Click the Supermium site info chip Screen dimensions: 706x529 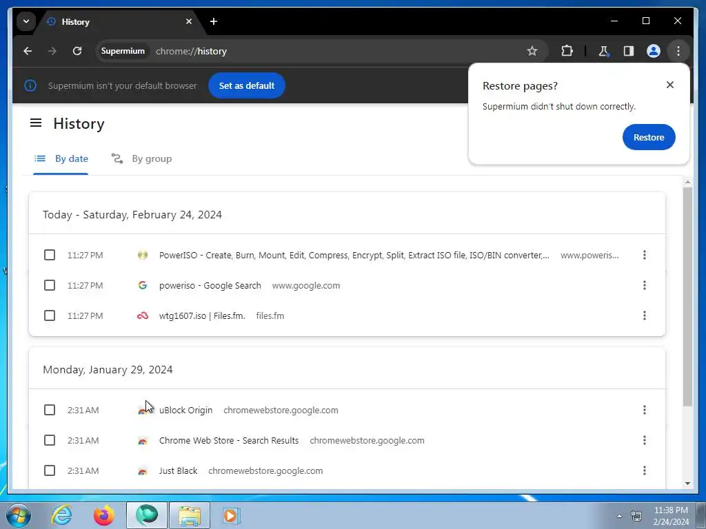coord(123,51)
